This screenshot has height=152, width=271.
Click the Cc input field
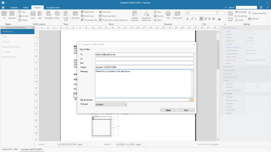click(144, 59)
